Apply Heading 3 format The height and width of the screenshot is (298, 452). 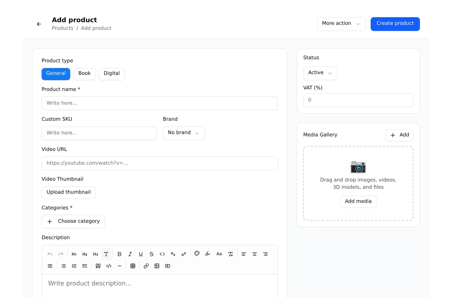[95, 254]
